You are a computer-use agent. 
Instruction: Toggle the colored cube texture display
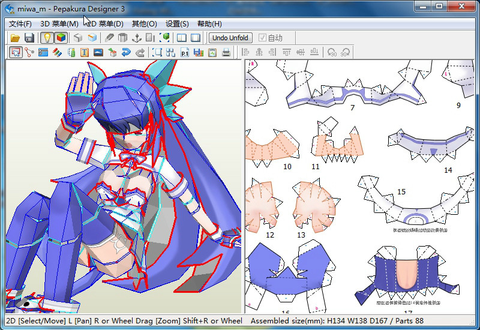[61, 38]
